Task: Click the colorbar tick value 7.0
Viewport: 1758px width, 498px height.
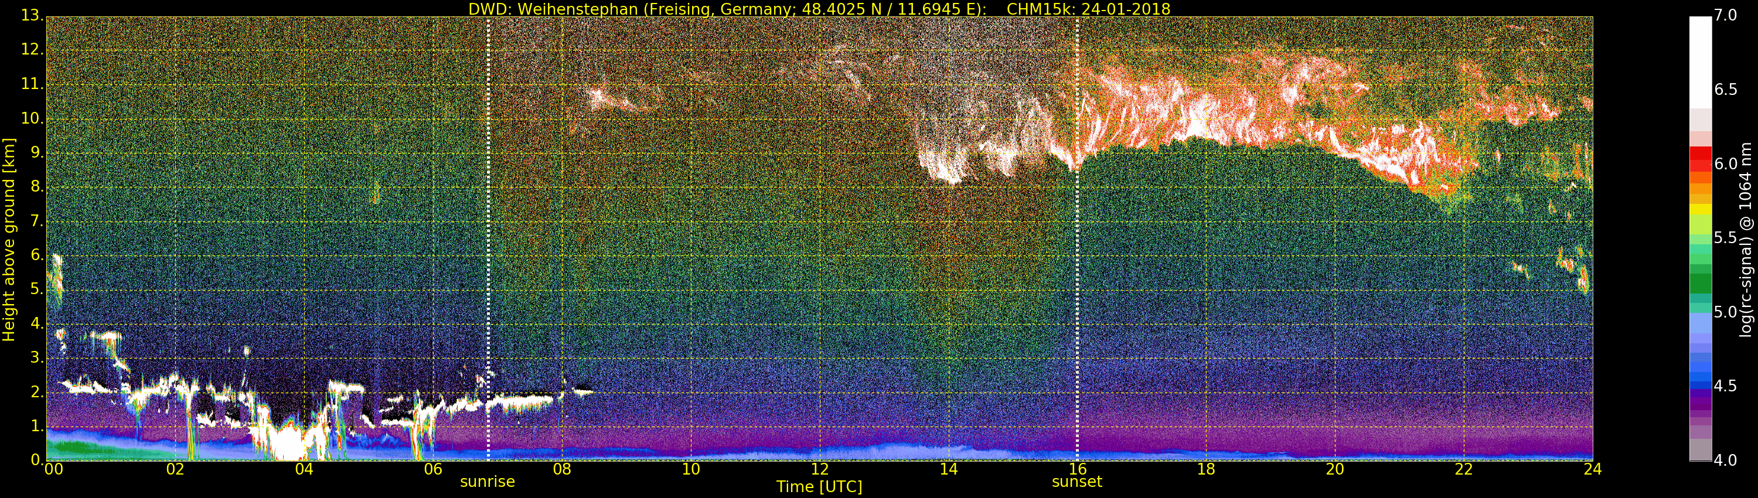Action: tap(1726, 15)
